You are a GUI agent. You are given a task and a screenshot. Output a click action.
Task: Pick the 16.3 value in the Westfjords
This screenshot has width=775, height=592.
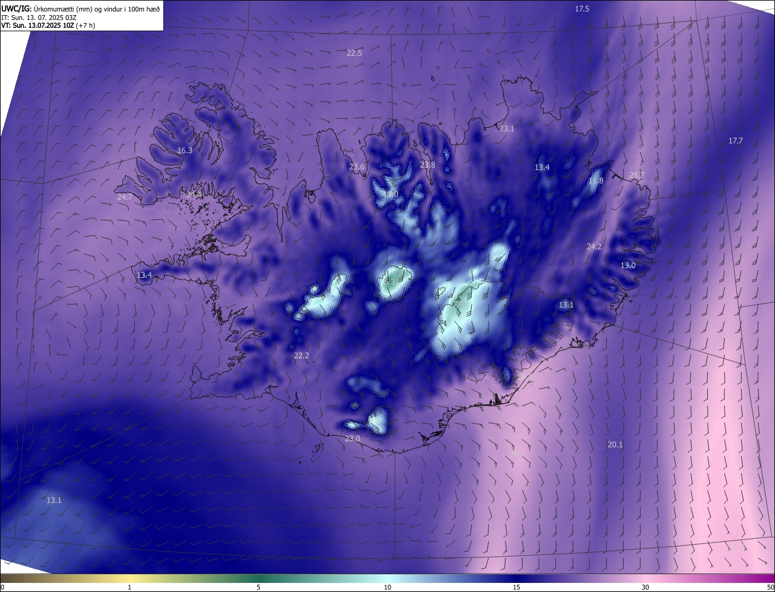pos(185,150)
